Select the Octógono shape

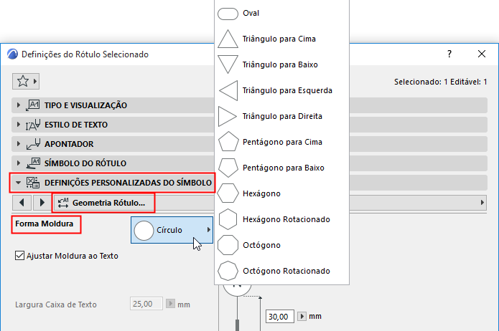coord(281,245)
